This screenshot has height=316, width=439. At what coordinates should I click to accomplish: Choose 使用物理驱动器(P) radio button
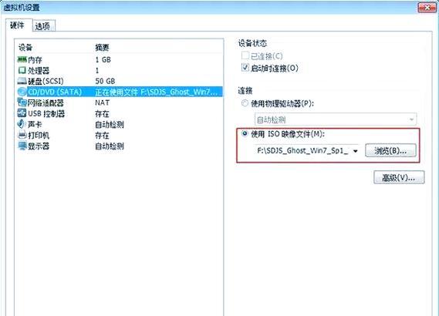245,103
